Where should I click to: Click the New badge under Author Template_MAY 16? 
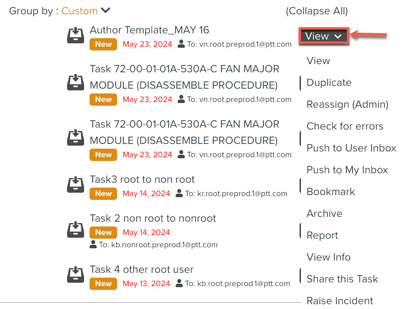coord(103,44)
